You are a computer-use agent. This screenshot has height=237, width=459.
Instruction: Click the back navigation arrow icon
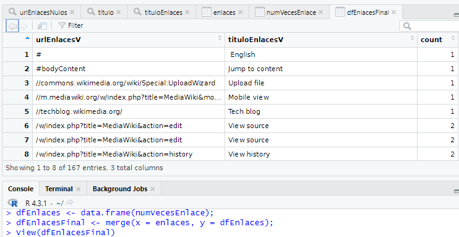click(12, 26)
